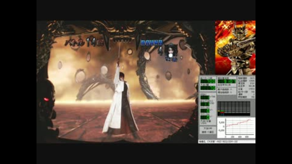
Task: Click the consecutive count text ending in 11
Action: click(225, 92)
